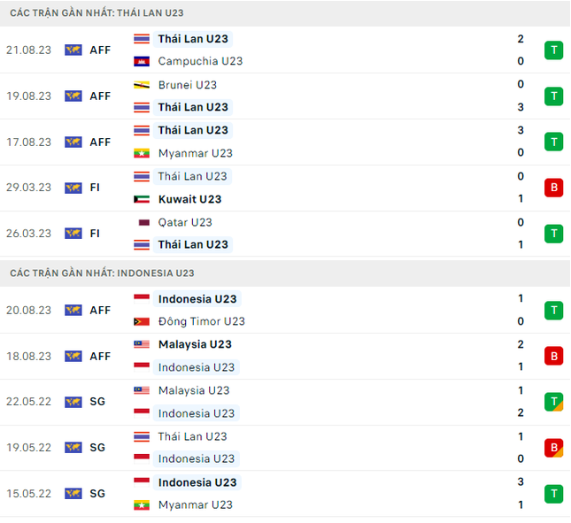This screenshot has height=523, width=571.
Task: Click the red B badge for the Kuwait match
Action: point(553,188)
